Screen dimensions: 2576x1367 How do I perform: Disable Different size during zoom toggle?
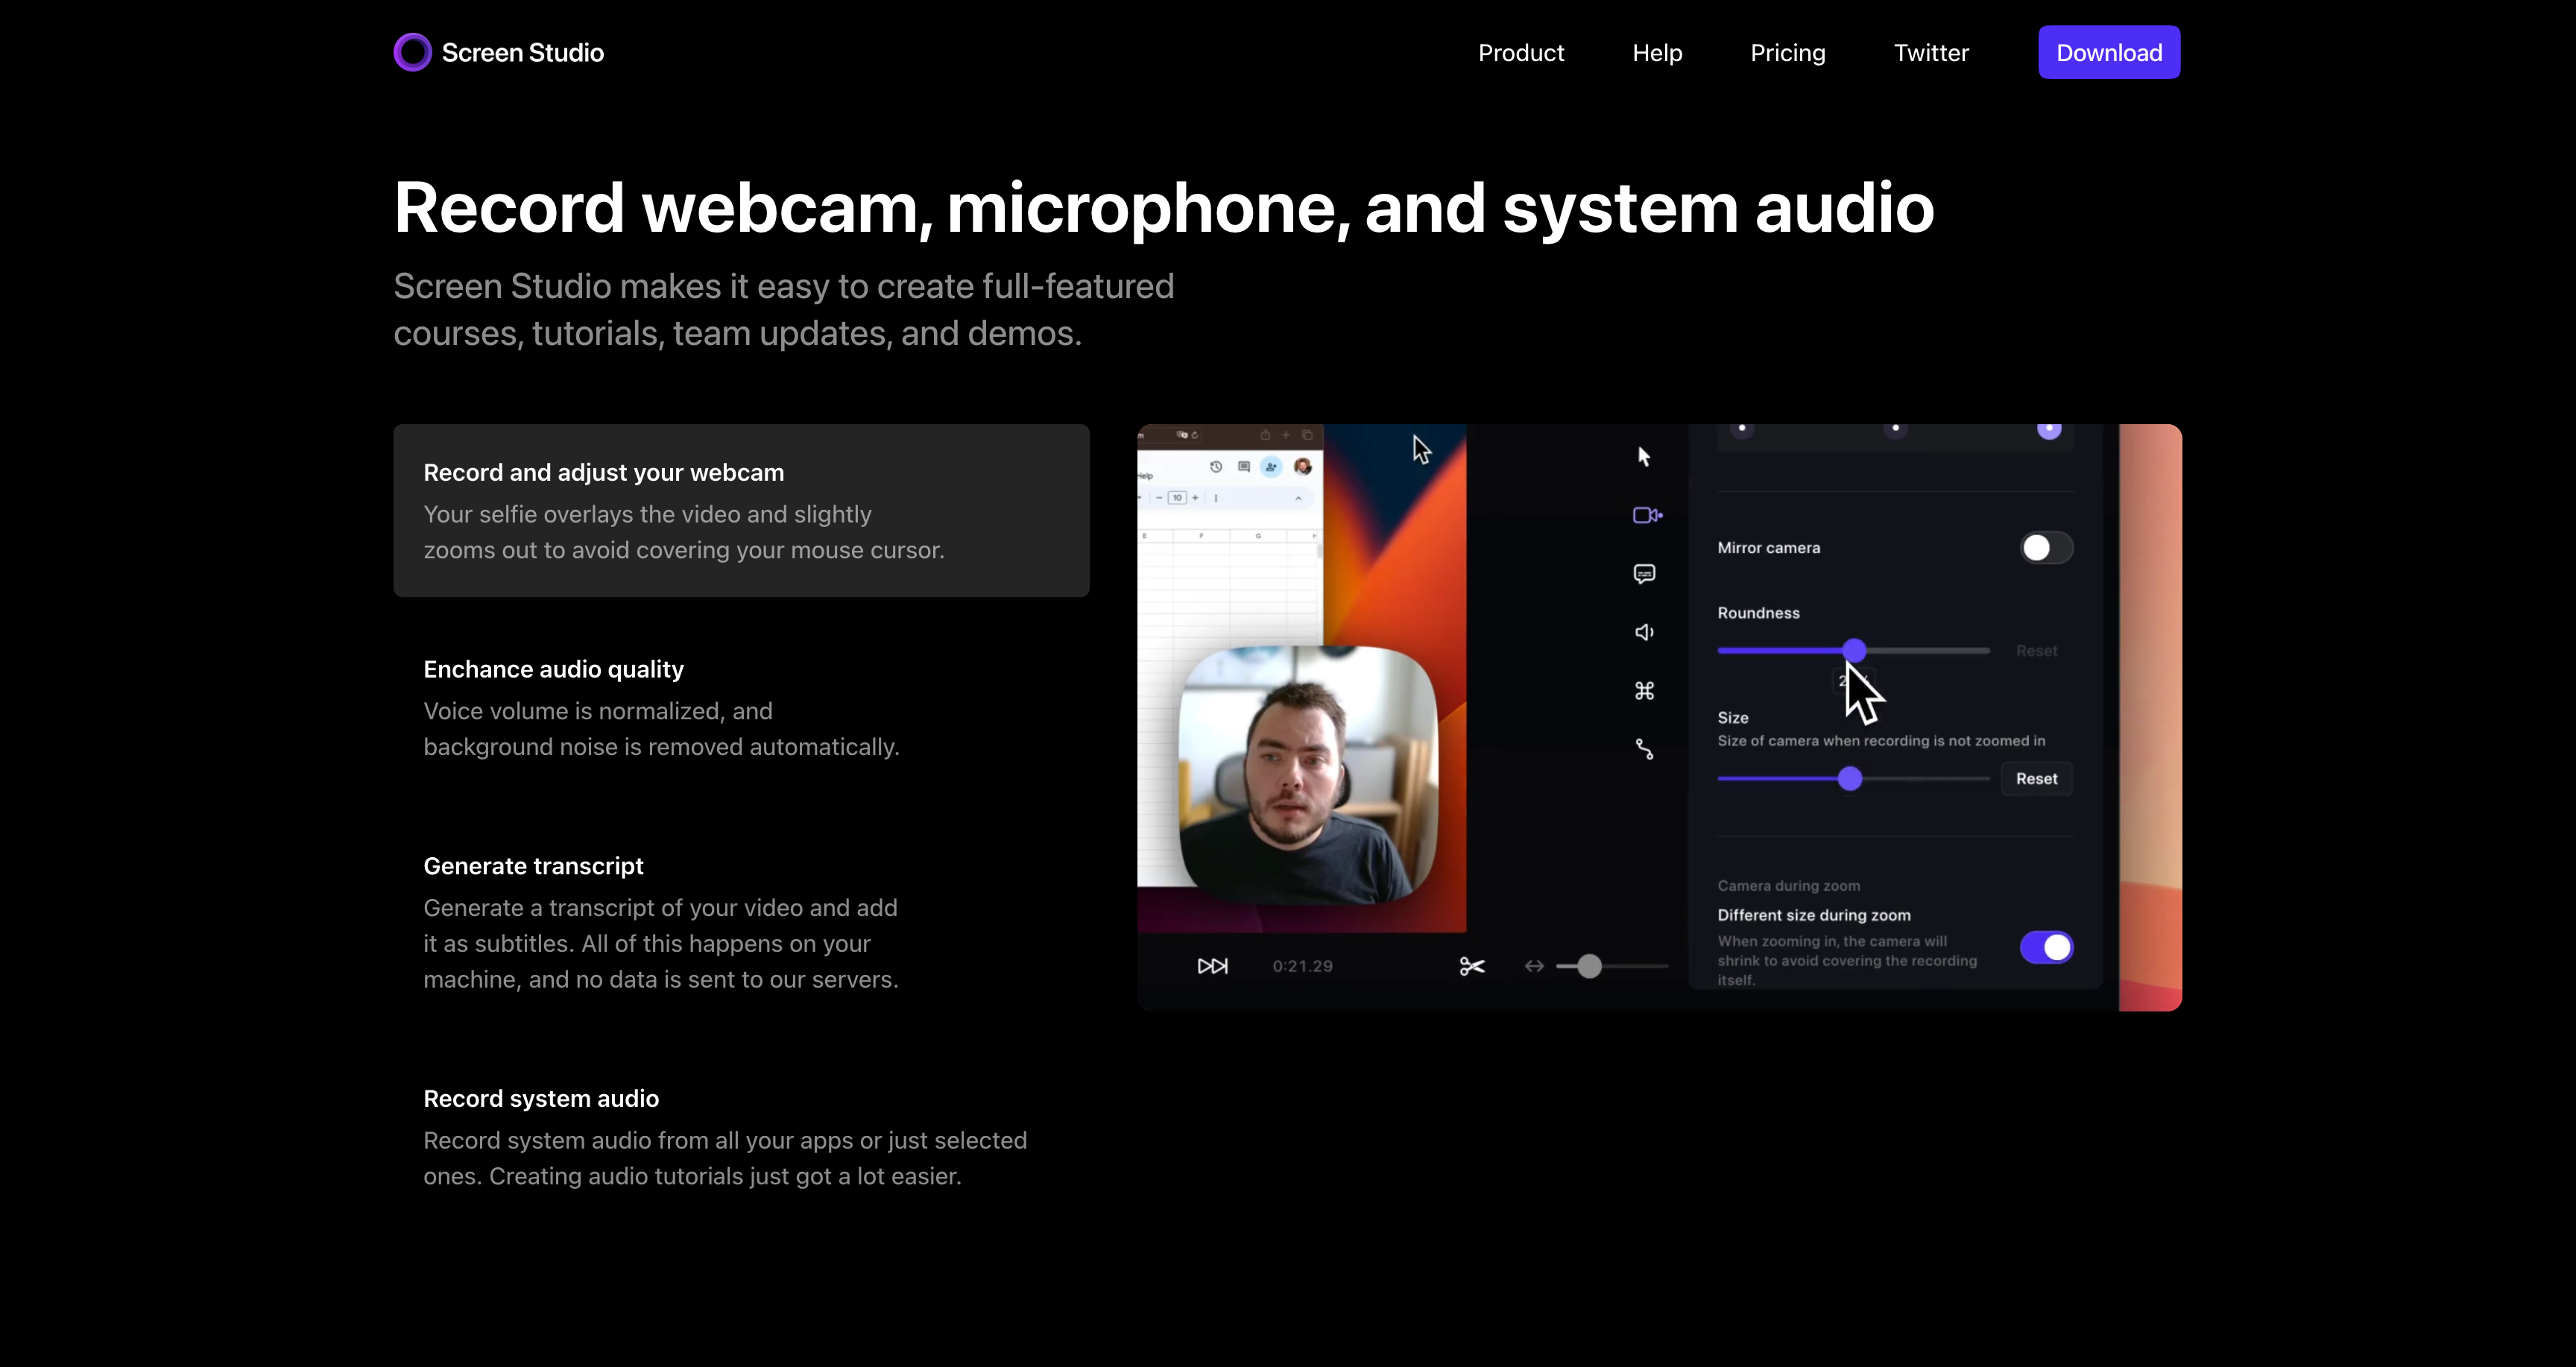click(x=2046, y=947)
